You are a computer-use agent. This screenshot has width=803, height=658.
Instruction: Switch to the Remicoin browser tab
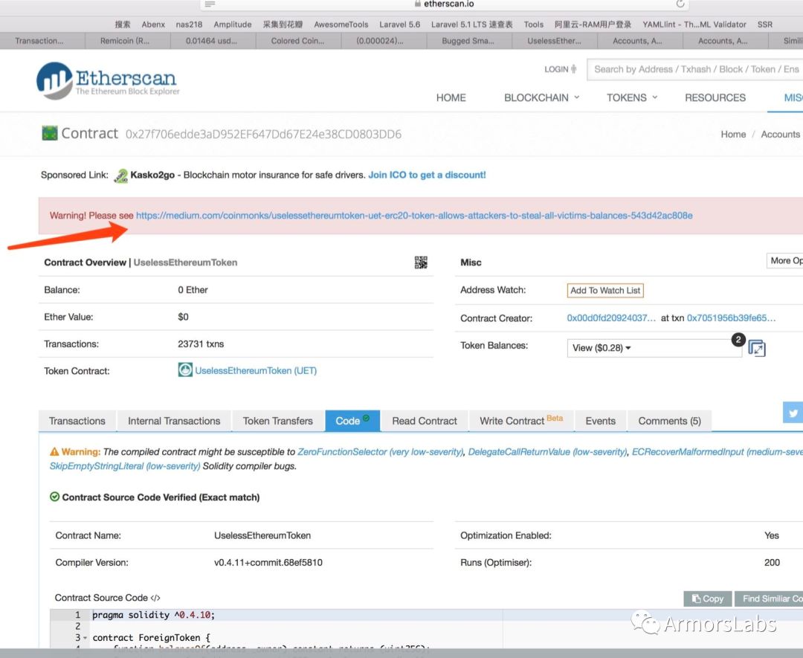pos(128,41)
